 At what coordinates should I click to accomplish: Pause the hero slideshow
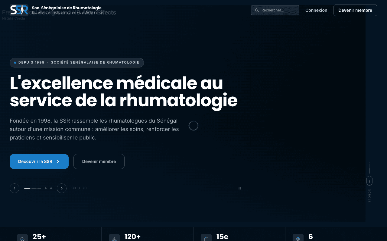[x=240, y=188]
